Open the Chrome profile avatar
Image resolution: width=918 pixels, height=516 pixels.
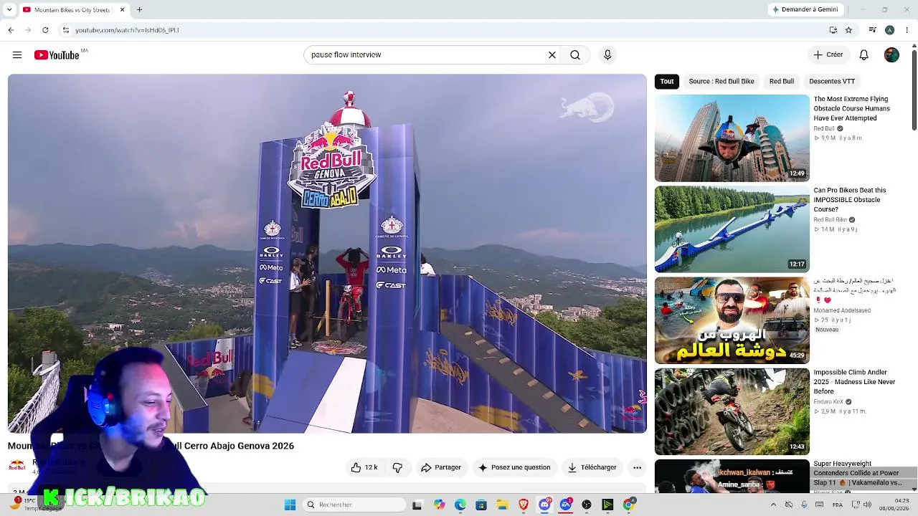click(x=889, y=30)
